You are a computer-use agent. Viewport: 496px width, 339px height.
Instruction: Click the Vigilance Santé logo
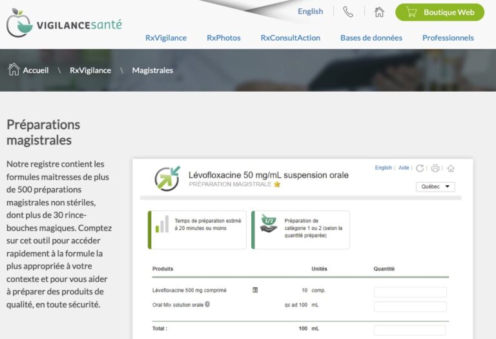point(64,23)
